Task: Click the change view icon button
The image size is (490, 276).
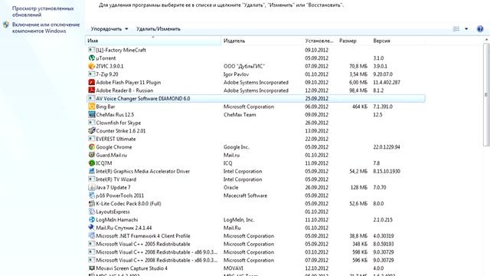Action: click(x=456, y=29)
